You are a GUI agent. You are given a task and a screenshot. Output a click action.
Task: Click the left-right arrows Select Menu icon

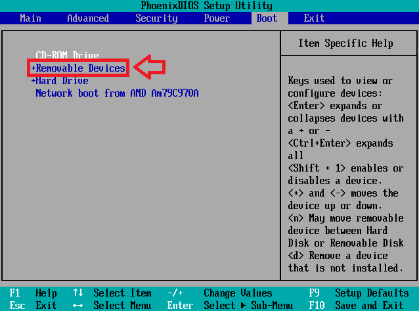point(77,305)
